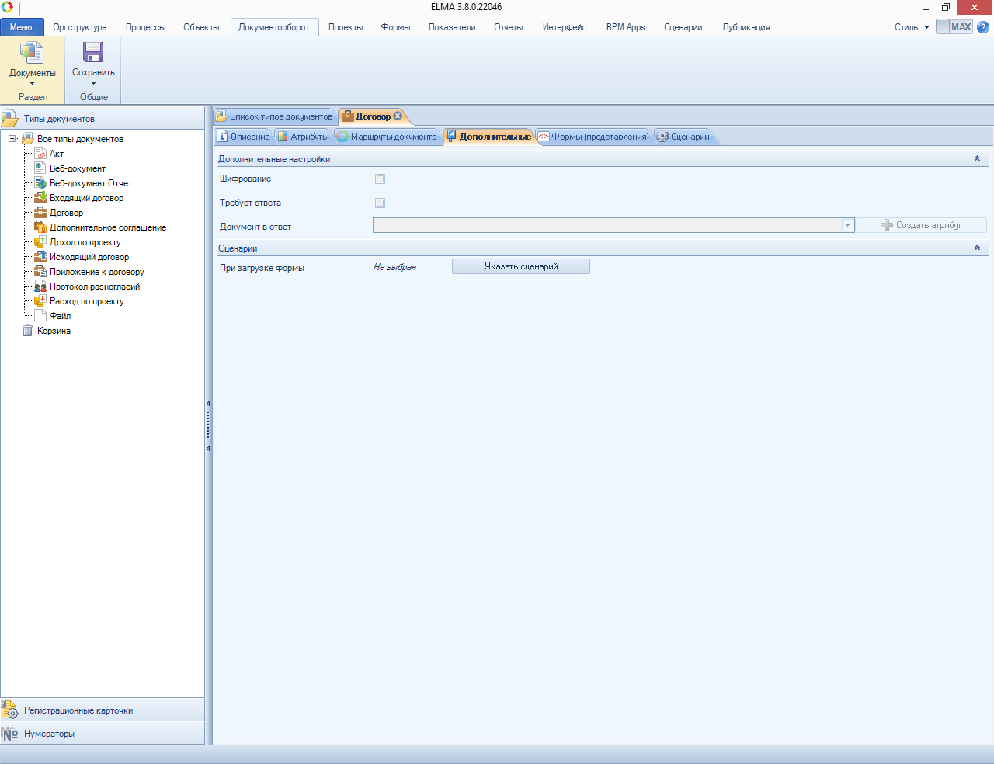Collapse the Все типы документов tree node
Viewport: 994px width, 764px height.
[x=12, y=139]
